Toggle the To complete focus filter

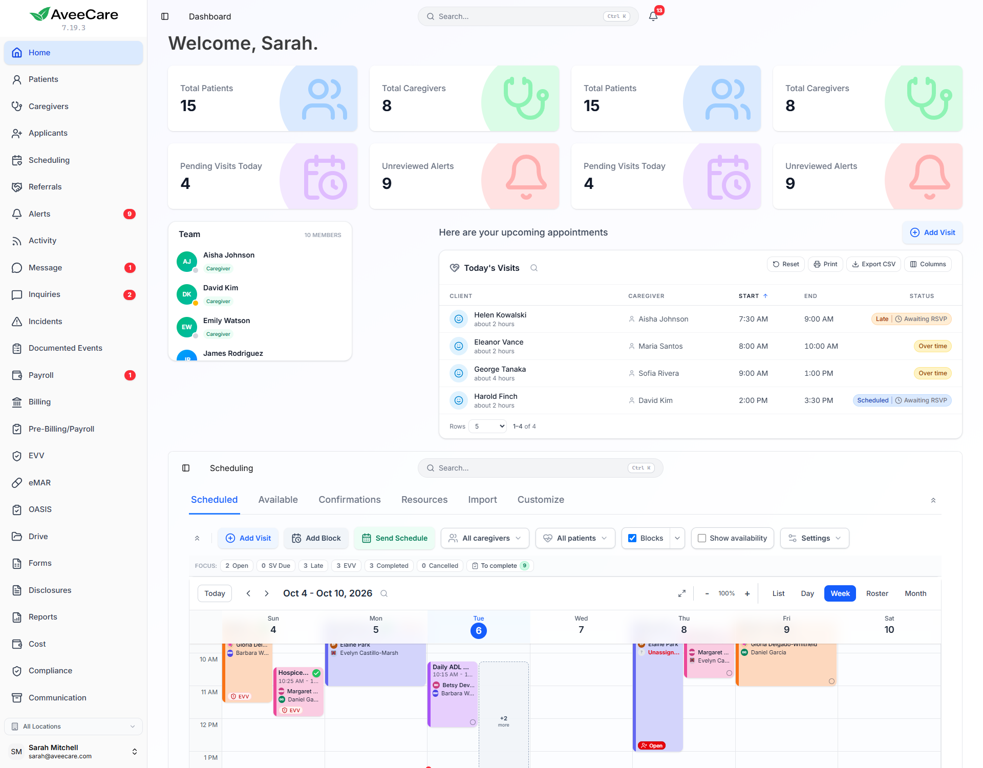(500, 566)
